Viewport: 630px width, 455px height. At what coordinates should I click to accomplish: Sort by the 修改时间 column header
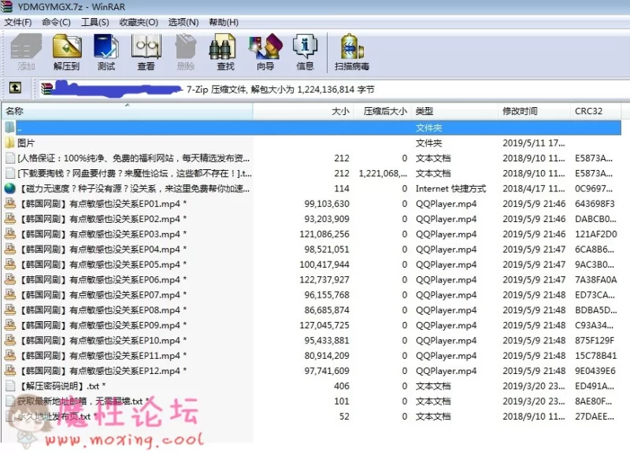click(535, 111)
